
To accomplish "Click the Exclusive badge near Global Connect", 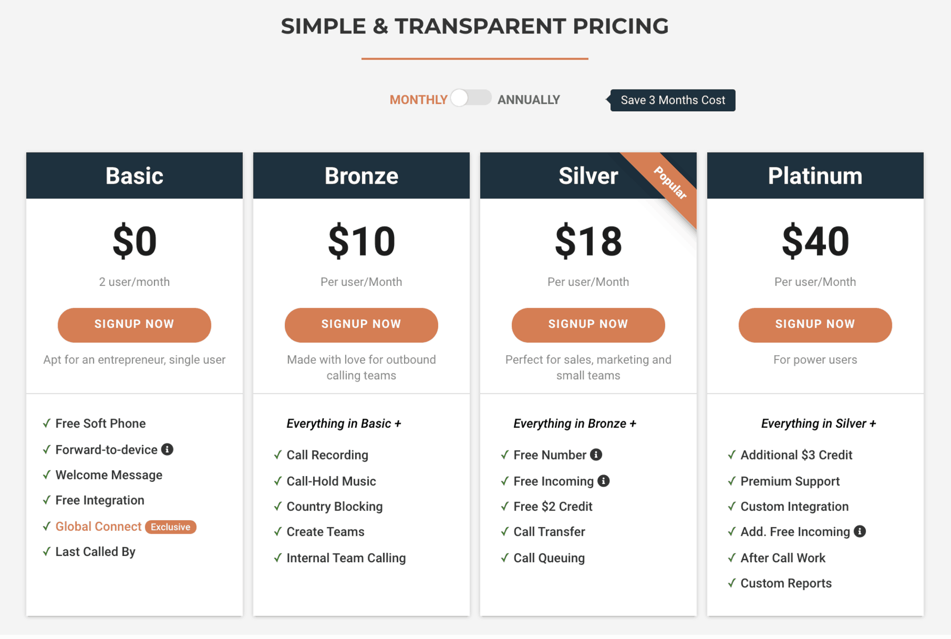I will 170,527.
